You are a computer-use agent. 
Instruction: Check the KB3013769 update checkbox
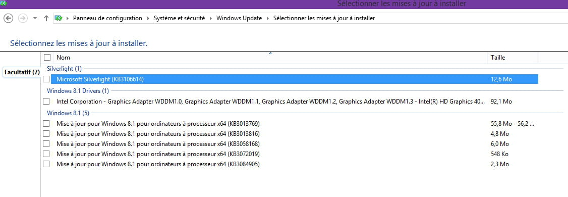[46, 123]
